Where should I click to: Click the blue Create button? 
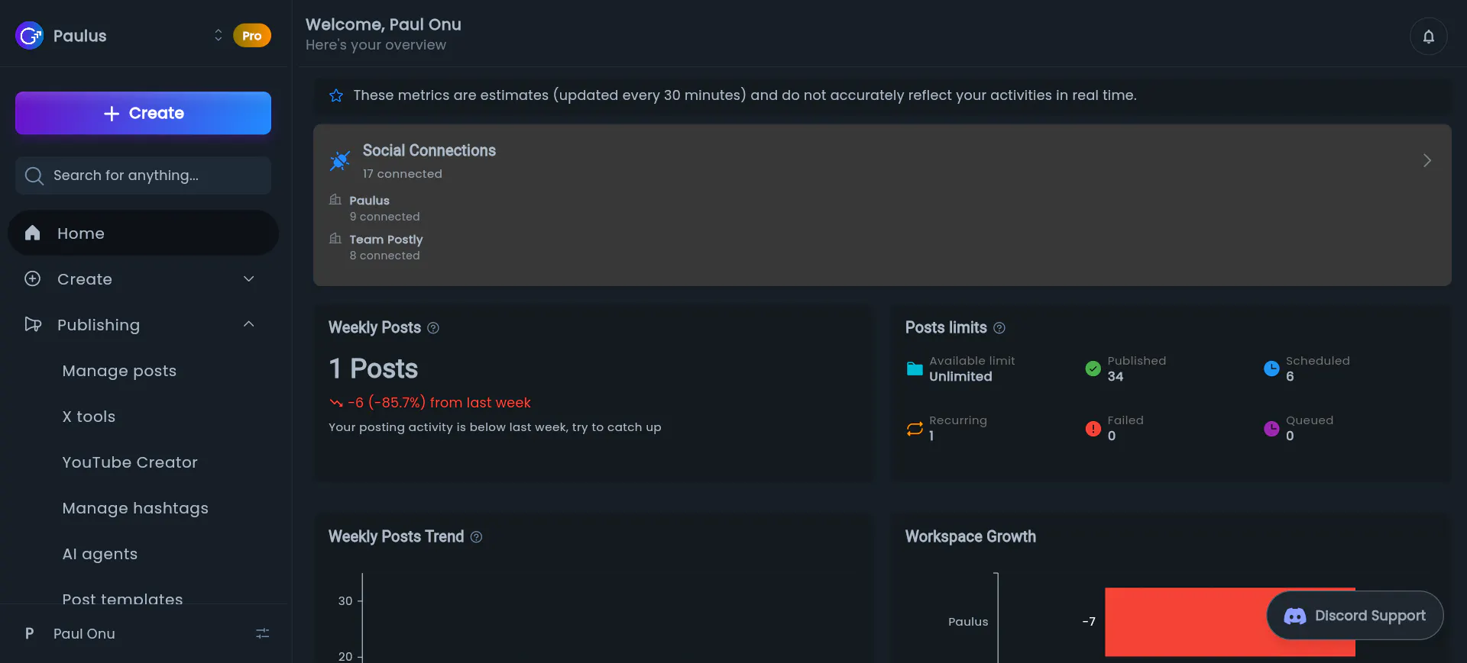tap(143, 113)
